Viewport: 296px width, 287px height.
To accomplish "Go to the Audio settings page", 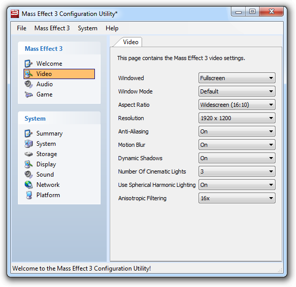I will tap(45, 84).
